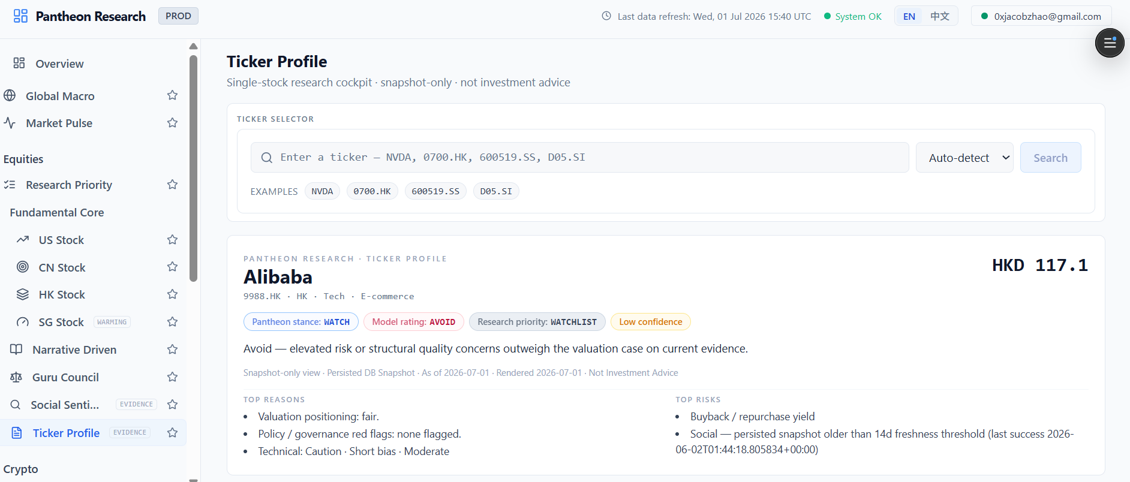
Task: Expand the Crypto sidebar section
Action: pyautogui.click(x=21, y=469)
